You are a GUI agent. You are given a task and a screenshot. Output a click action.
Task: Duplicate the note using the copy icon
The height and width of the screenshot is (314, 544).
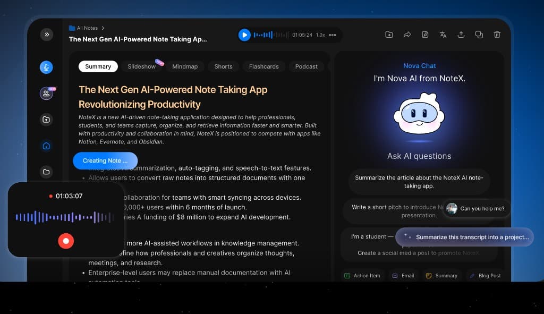click(479, 34)
